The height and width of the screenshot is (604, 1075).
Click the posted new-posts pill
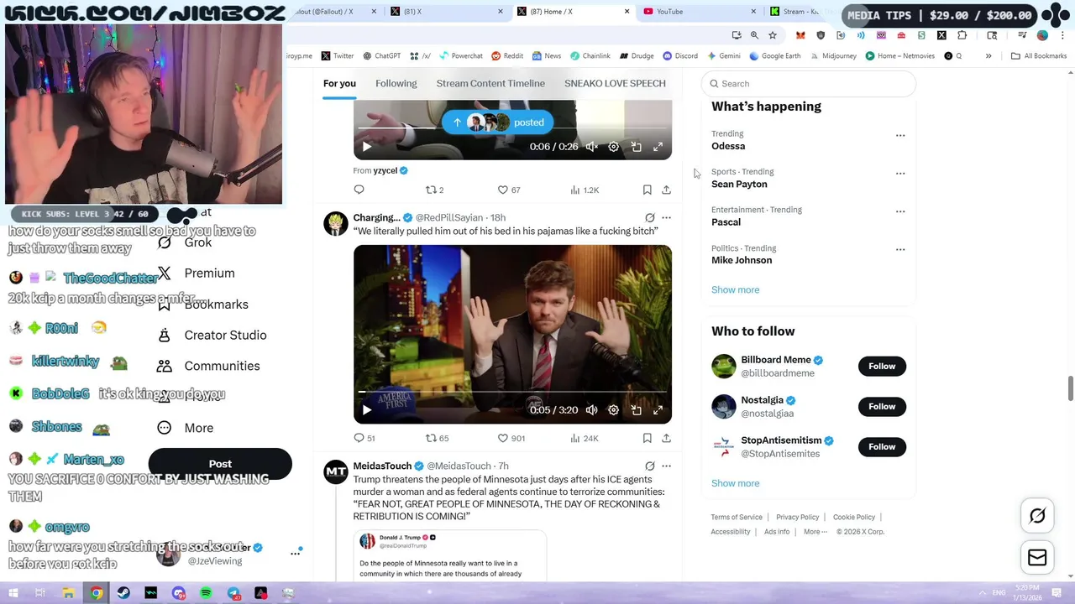pyautogui.click(x=497, y=122)
